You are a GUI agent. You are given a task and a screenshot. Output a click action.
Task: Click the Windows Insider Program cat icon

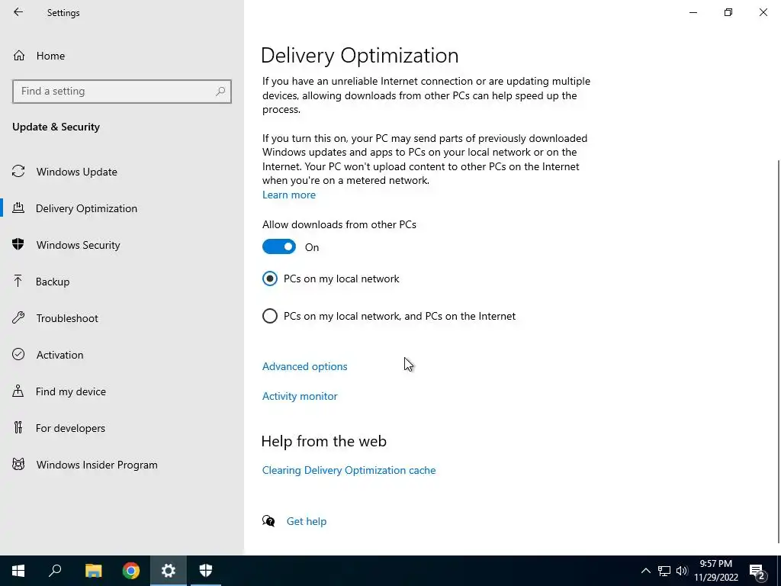click(18, 465)
